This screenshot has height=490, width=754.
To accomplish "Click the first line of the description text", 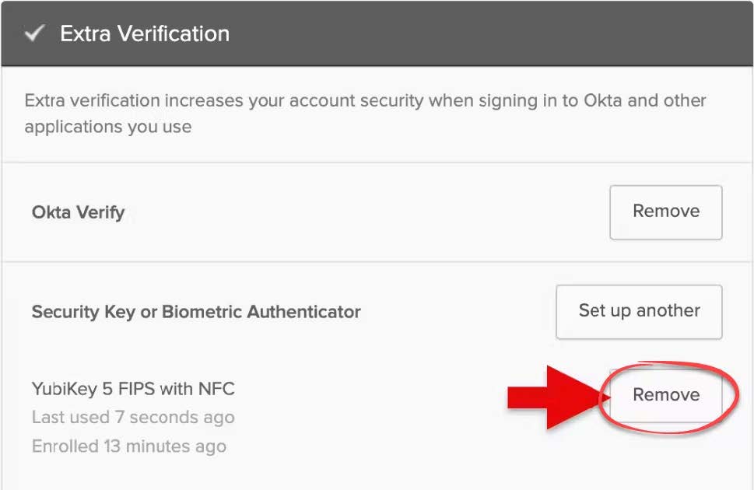I will coord(365,101).
